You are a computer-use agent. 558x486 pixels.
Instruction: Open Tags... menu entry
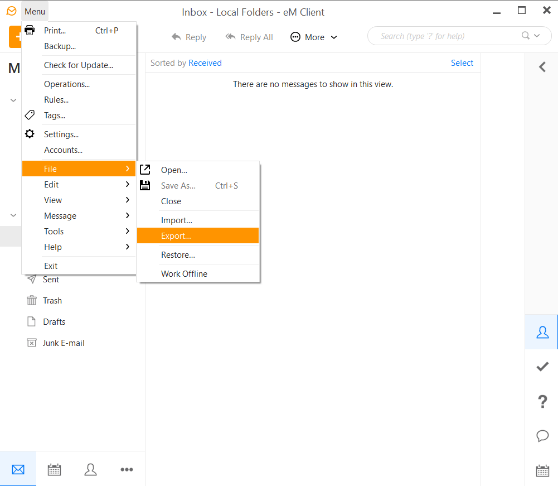[79, 115]
